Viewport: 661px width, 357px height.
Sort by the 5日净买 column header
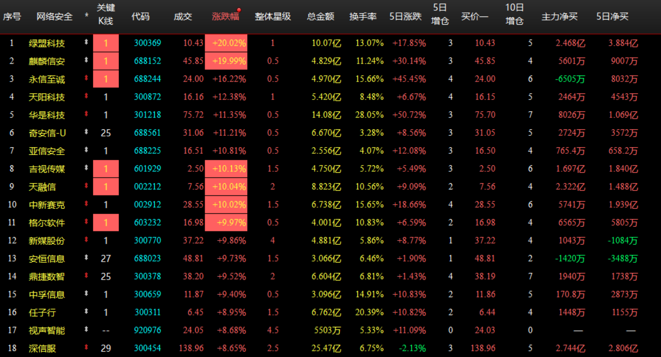coord(612,16)
